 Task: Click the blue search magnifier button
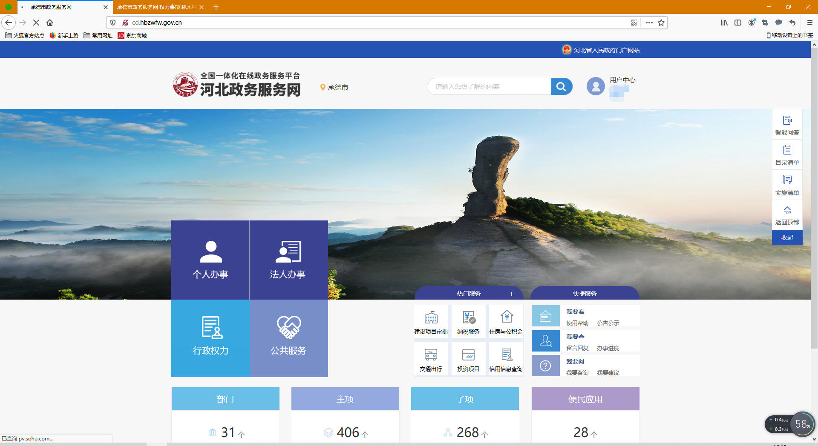(561, 86)
